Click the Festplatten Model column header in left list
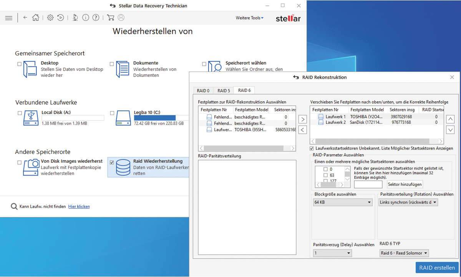 click(252, 110)
